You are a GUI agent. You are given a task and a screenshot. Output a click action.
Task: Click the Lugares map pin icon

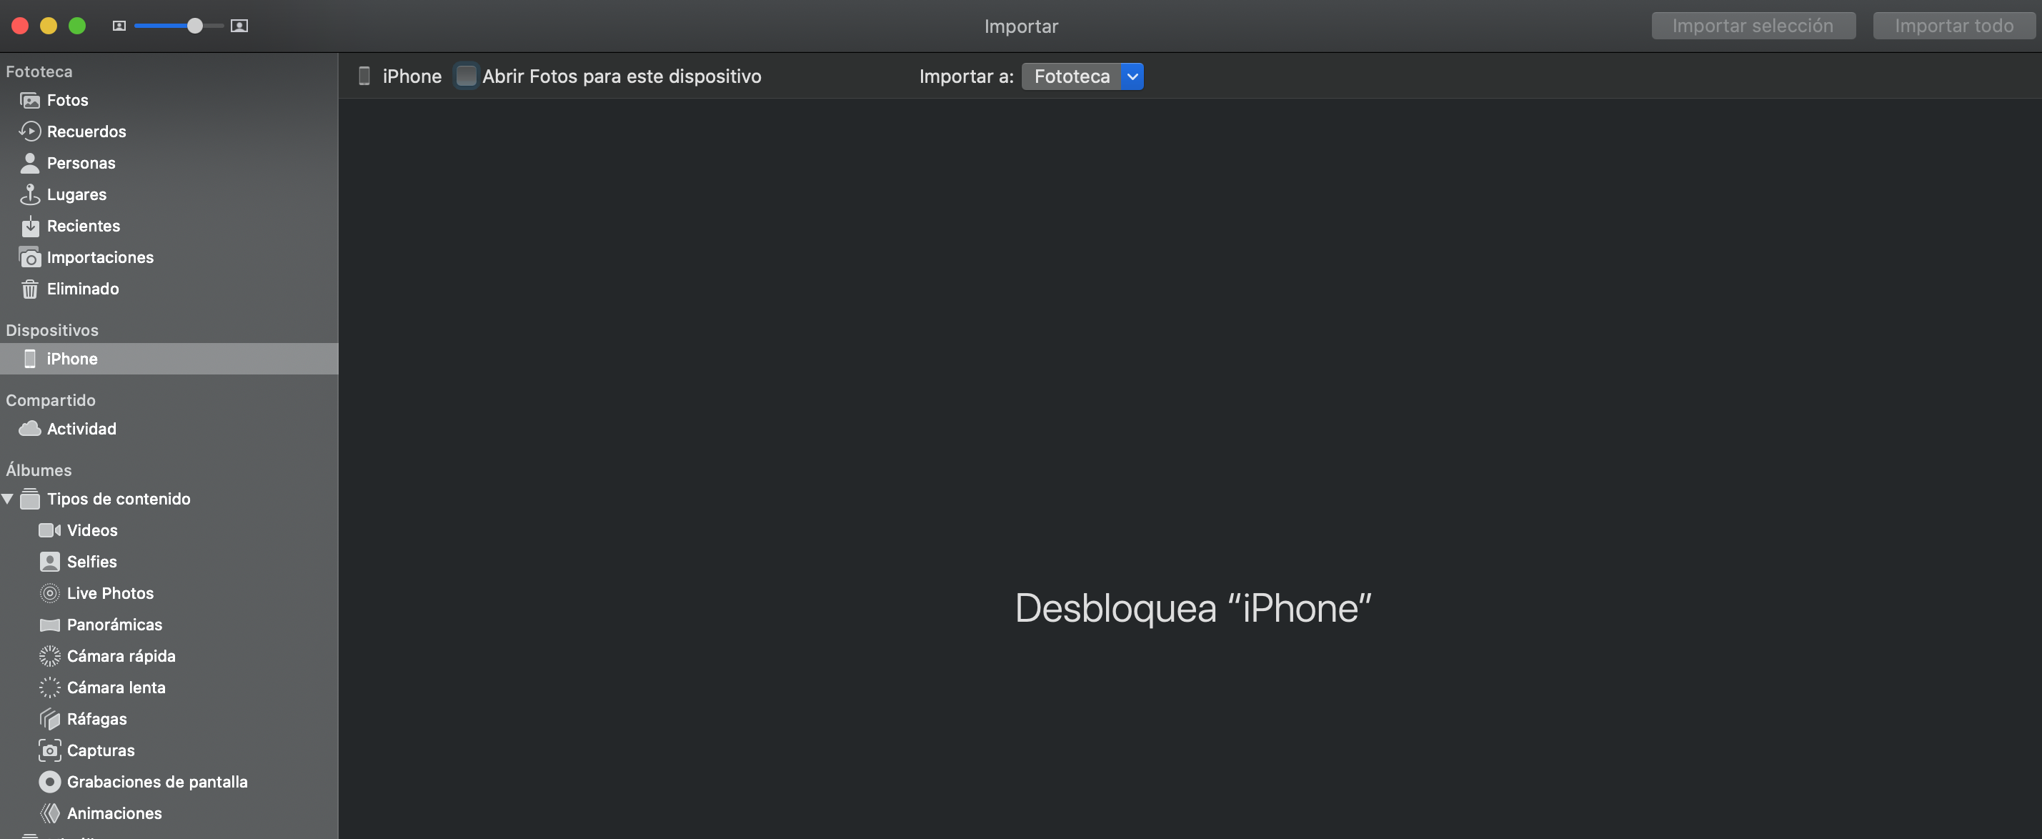[30, 194]
